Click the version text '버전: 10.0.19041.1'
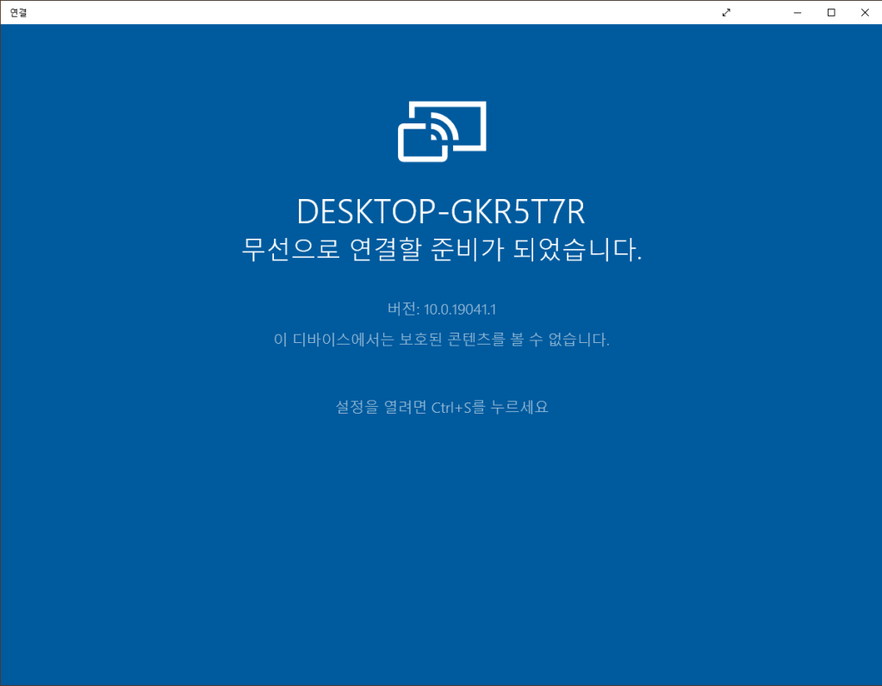Viewport: 882px width, 686px height. (x=442, y=309)
